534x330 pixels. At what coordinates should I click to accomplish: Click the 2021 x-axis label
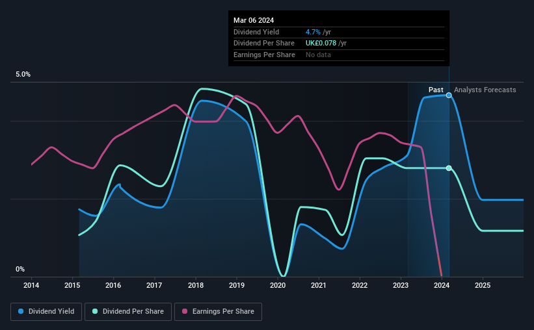pos(319,285)
